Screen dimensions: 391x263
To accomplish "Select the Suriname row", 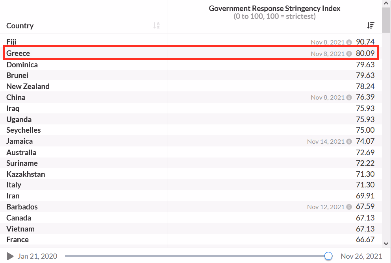I will coord(191,163).
